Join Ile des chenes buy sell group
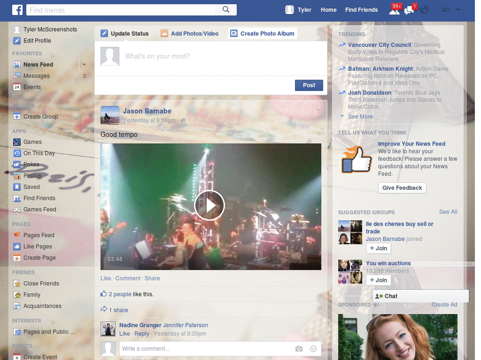Screen dimensions: 481x360 coord(379,248)
